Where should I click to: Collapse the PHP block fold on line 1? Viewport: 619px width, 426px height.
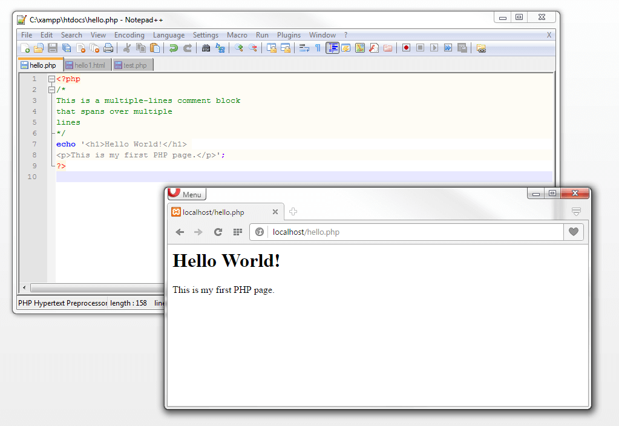(51, 79)
